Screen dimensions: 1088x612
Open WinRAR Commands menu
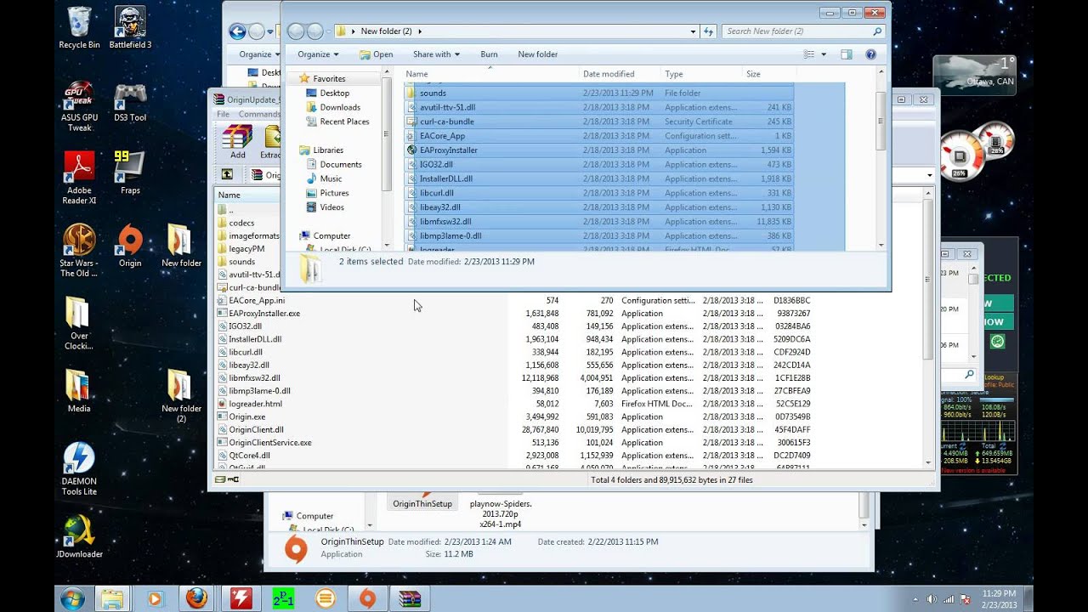click(259, 114)
